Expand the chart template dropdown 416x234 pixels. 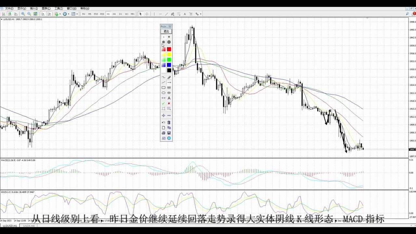pyautogui.click(x=77, y=14)
